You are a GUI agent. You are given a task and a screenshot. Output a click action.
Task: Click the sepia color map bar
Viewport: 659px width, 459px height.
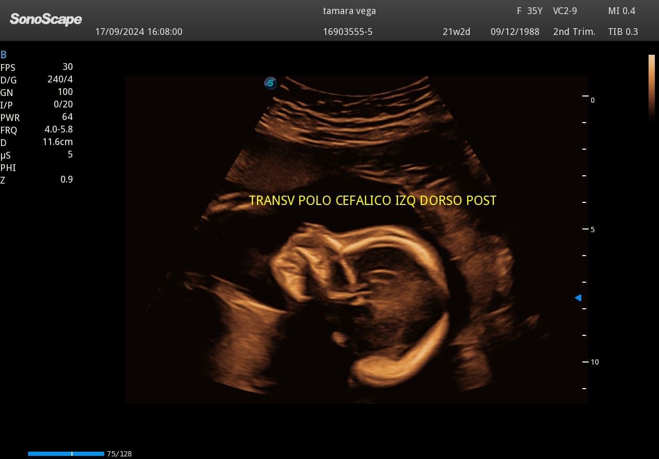click(x=651, y=88)
